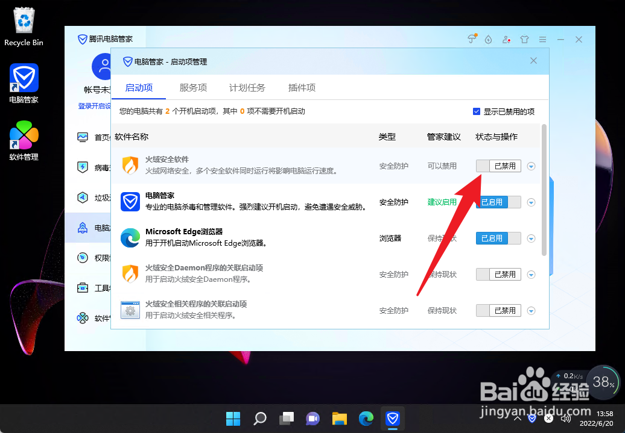Viewport: 625px width, 433px height.
Task: Expand options arrow for 电脑管家 row
Action: (x=531, y=202)
